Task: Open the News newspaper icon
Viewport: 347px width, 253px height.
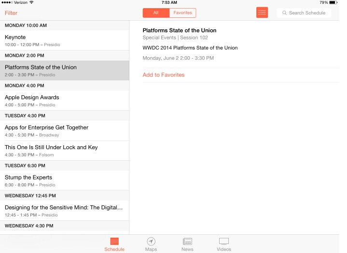Action: (187, 241)
